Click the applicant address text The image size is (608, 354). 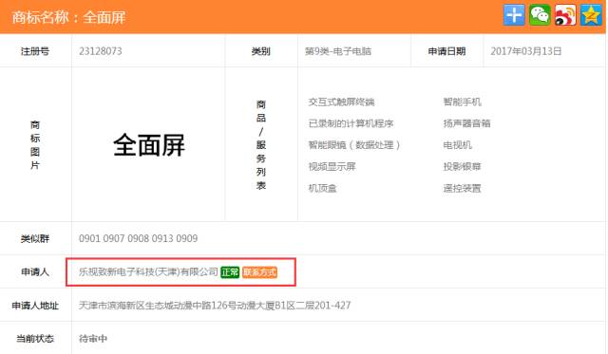coord(215,306)
